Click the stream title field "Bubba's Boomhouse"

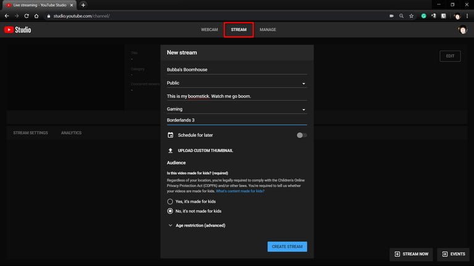[237, 70]
